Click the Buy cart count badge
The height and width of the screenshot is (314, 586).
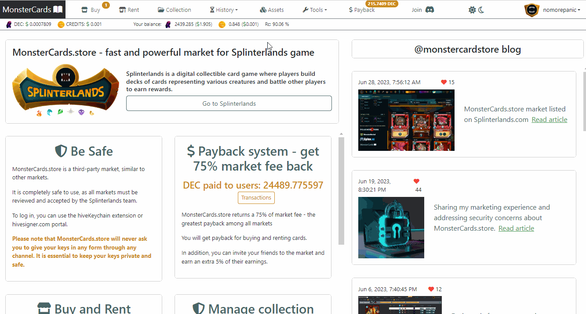(x=106, y=5)
